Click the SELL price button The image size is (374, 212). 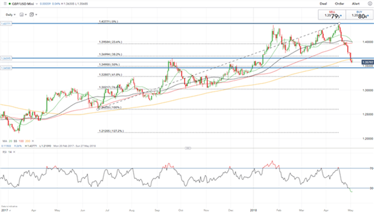[332, 15]
